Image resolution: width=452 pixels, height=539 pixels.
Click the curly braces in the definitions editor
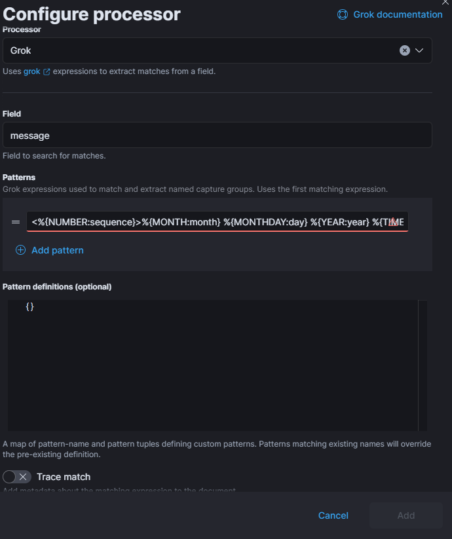click(29, 307)
